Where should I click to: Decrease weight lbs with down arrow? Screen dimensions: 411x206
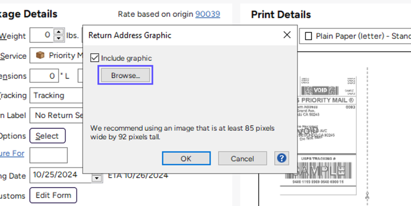(x=59, y=38)
